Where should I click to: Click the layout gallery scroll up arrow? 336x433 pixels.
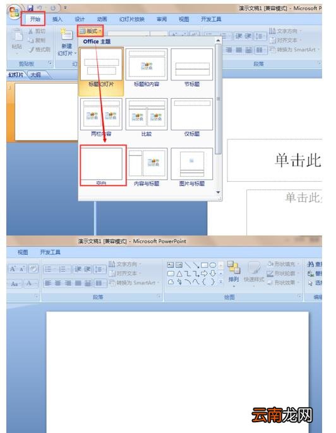click(218, 41)
